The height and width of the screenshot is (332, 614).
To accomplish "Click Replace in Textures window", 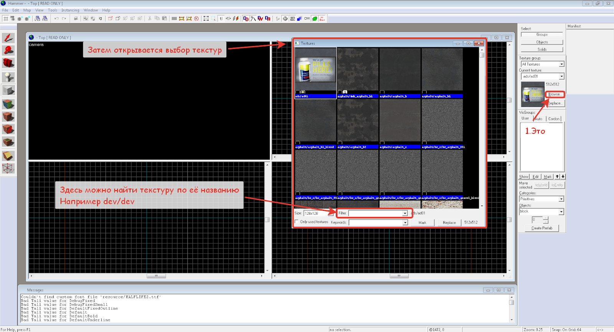I will pos(449,223).
